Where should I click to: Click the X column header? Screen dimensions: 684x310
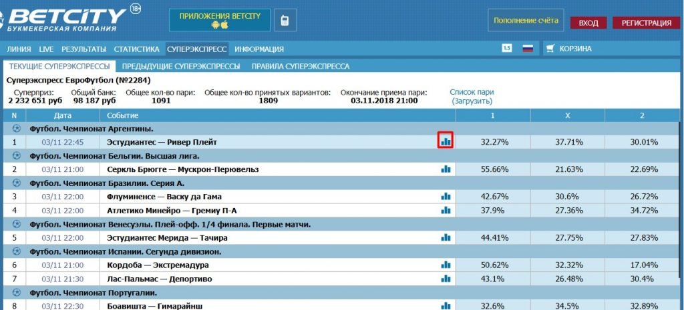click(x=568, y=115)
